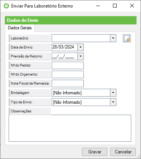Focus the Nº do Pedido input field
This screenshot has width=141, height=159.
[x=68, y=65]
